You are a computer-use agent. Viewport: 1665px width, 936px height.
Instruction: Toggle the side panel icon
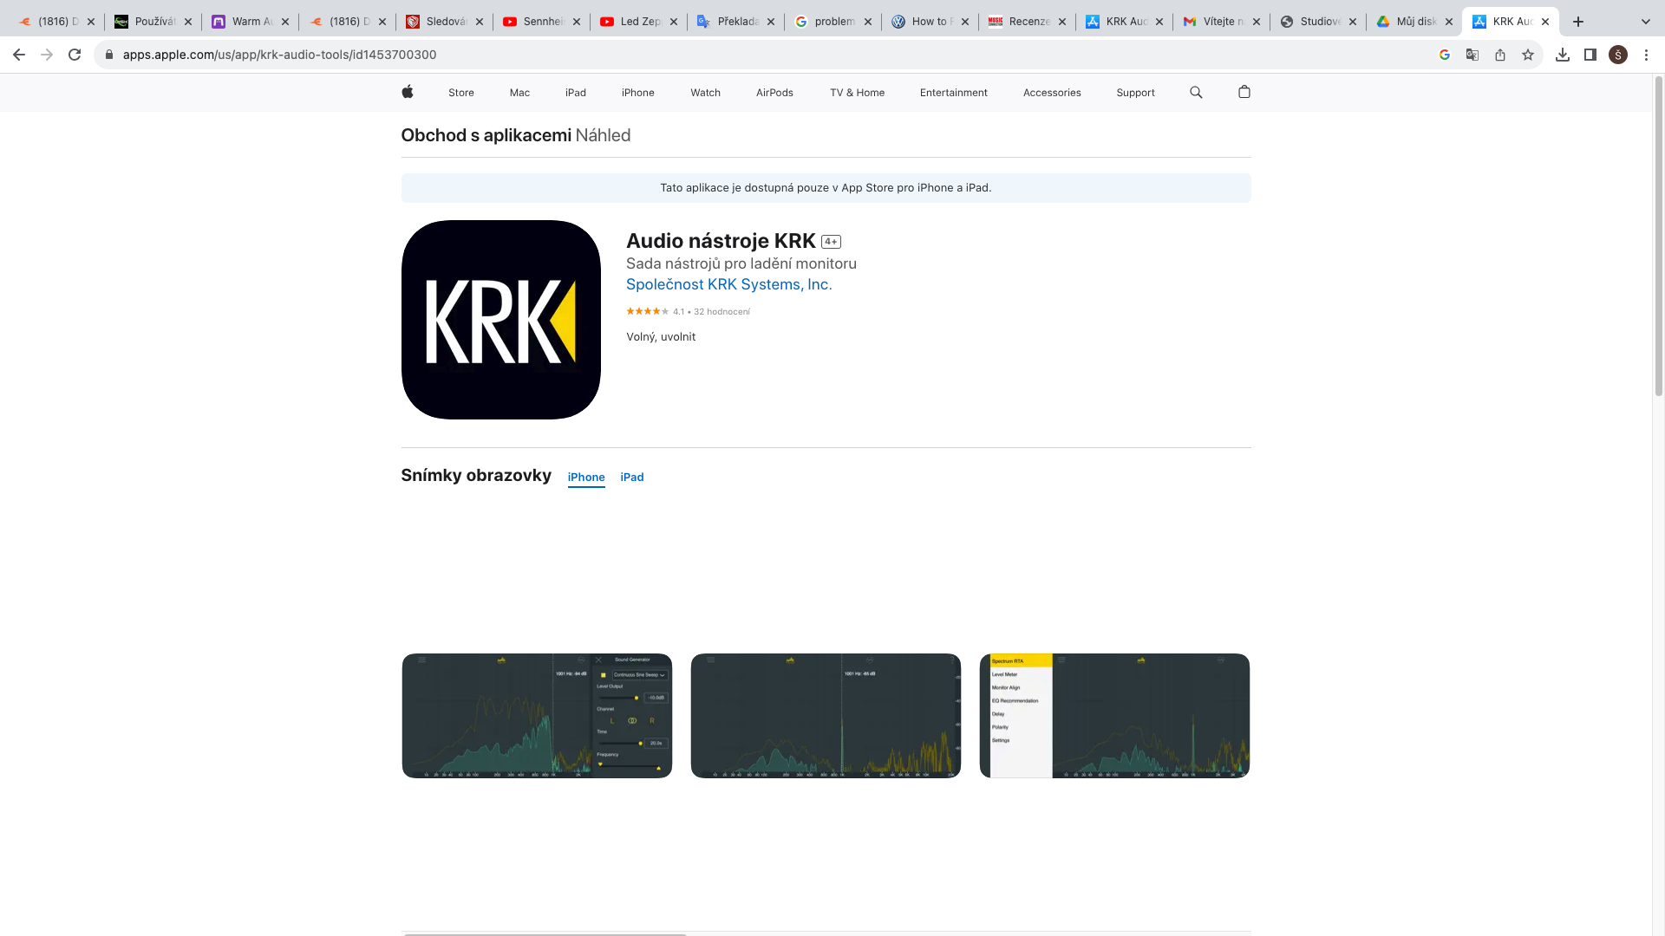(x=1590, y=55)
